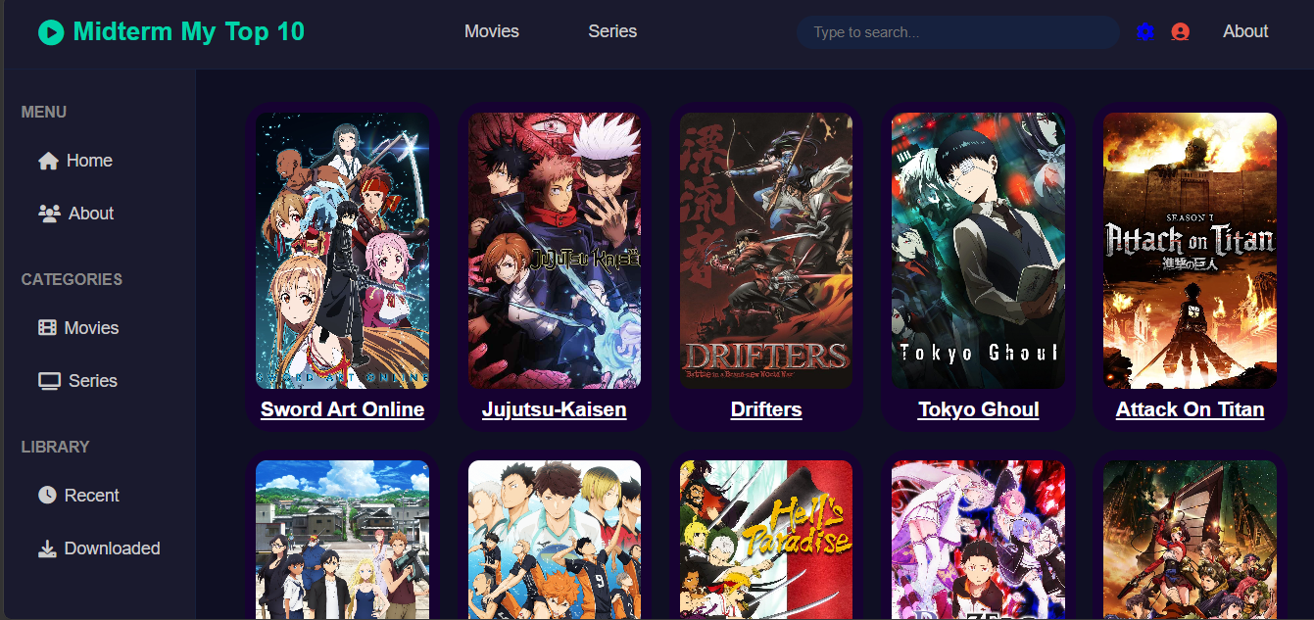Open About in the top navigation
Screen dimensions: 1314x620
1245,31
